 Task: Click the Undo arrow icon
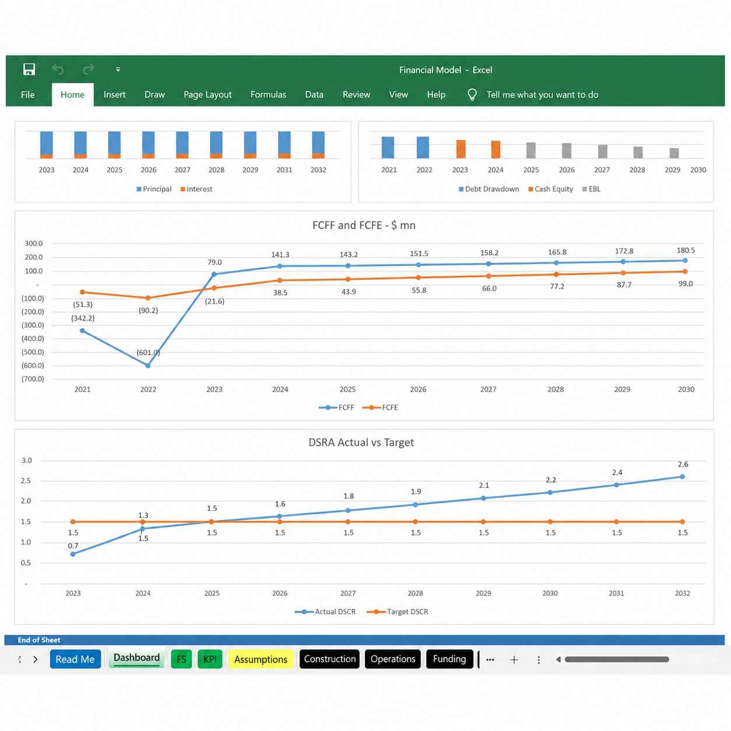click(x=58, y=69)
